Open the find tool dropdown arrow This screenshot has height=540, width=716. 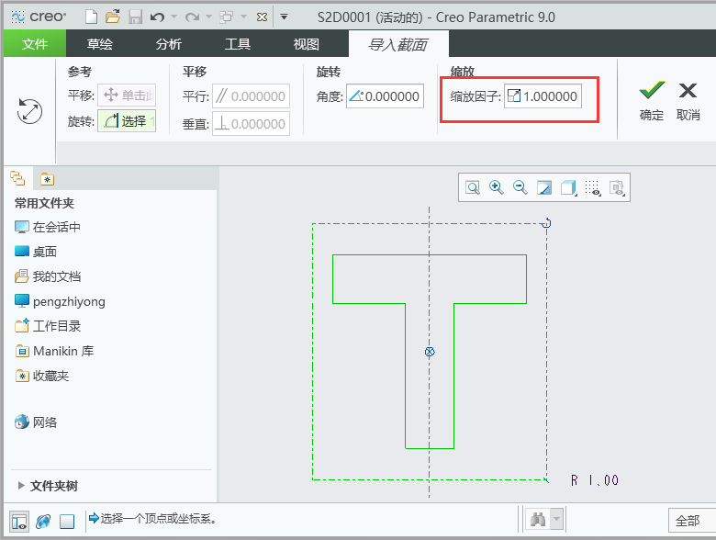click(x=556, y=520)
